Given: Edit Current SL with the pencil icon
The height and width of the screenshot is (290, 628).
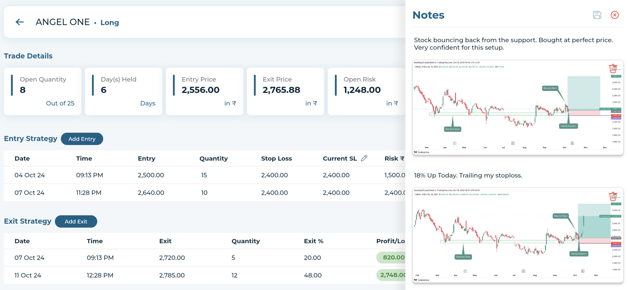Looking at the screenshot, I should coord(364,158).
